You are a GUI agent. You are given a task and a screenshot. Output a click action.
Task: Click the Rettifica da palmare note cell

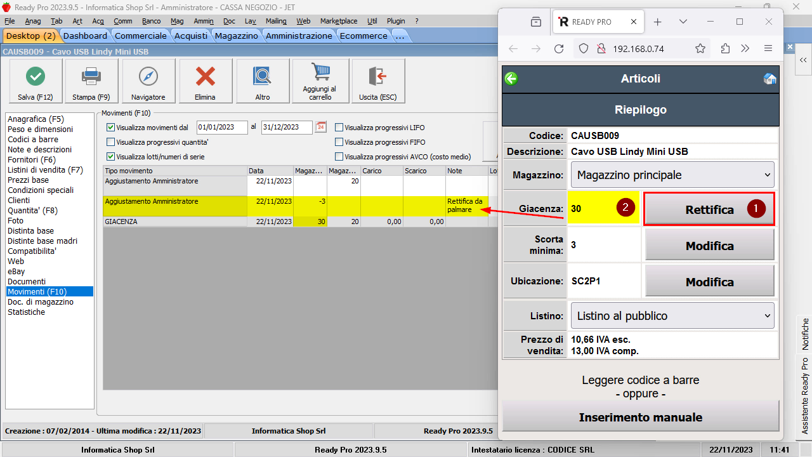tap(467, 206)
